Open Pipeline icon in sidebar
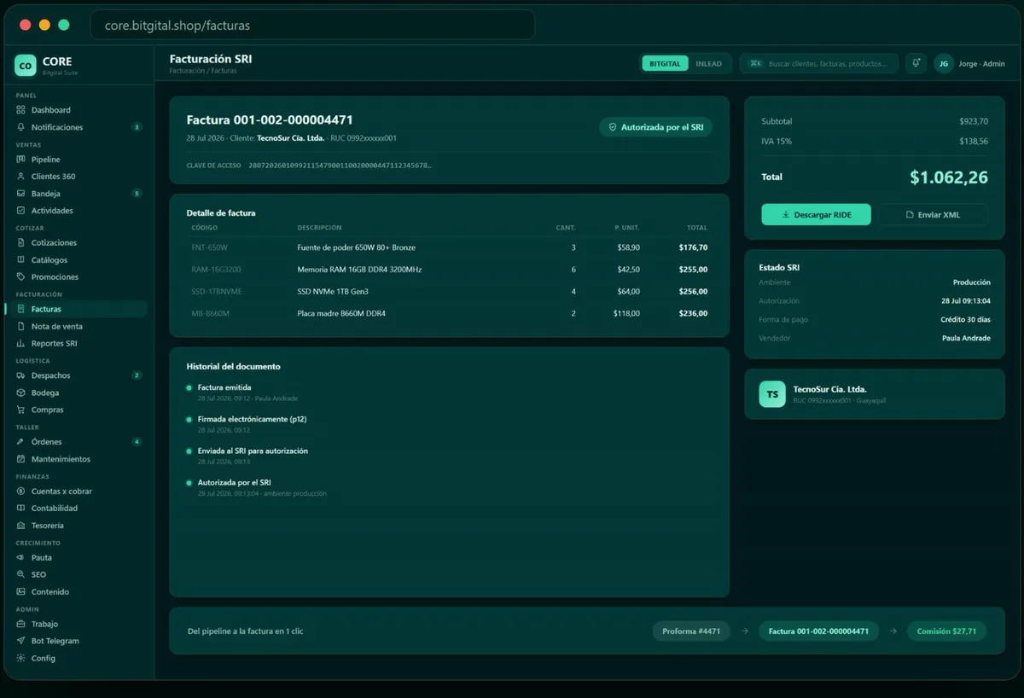 (x=21, y=160)
